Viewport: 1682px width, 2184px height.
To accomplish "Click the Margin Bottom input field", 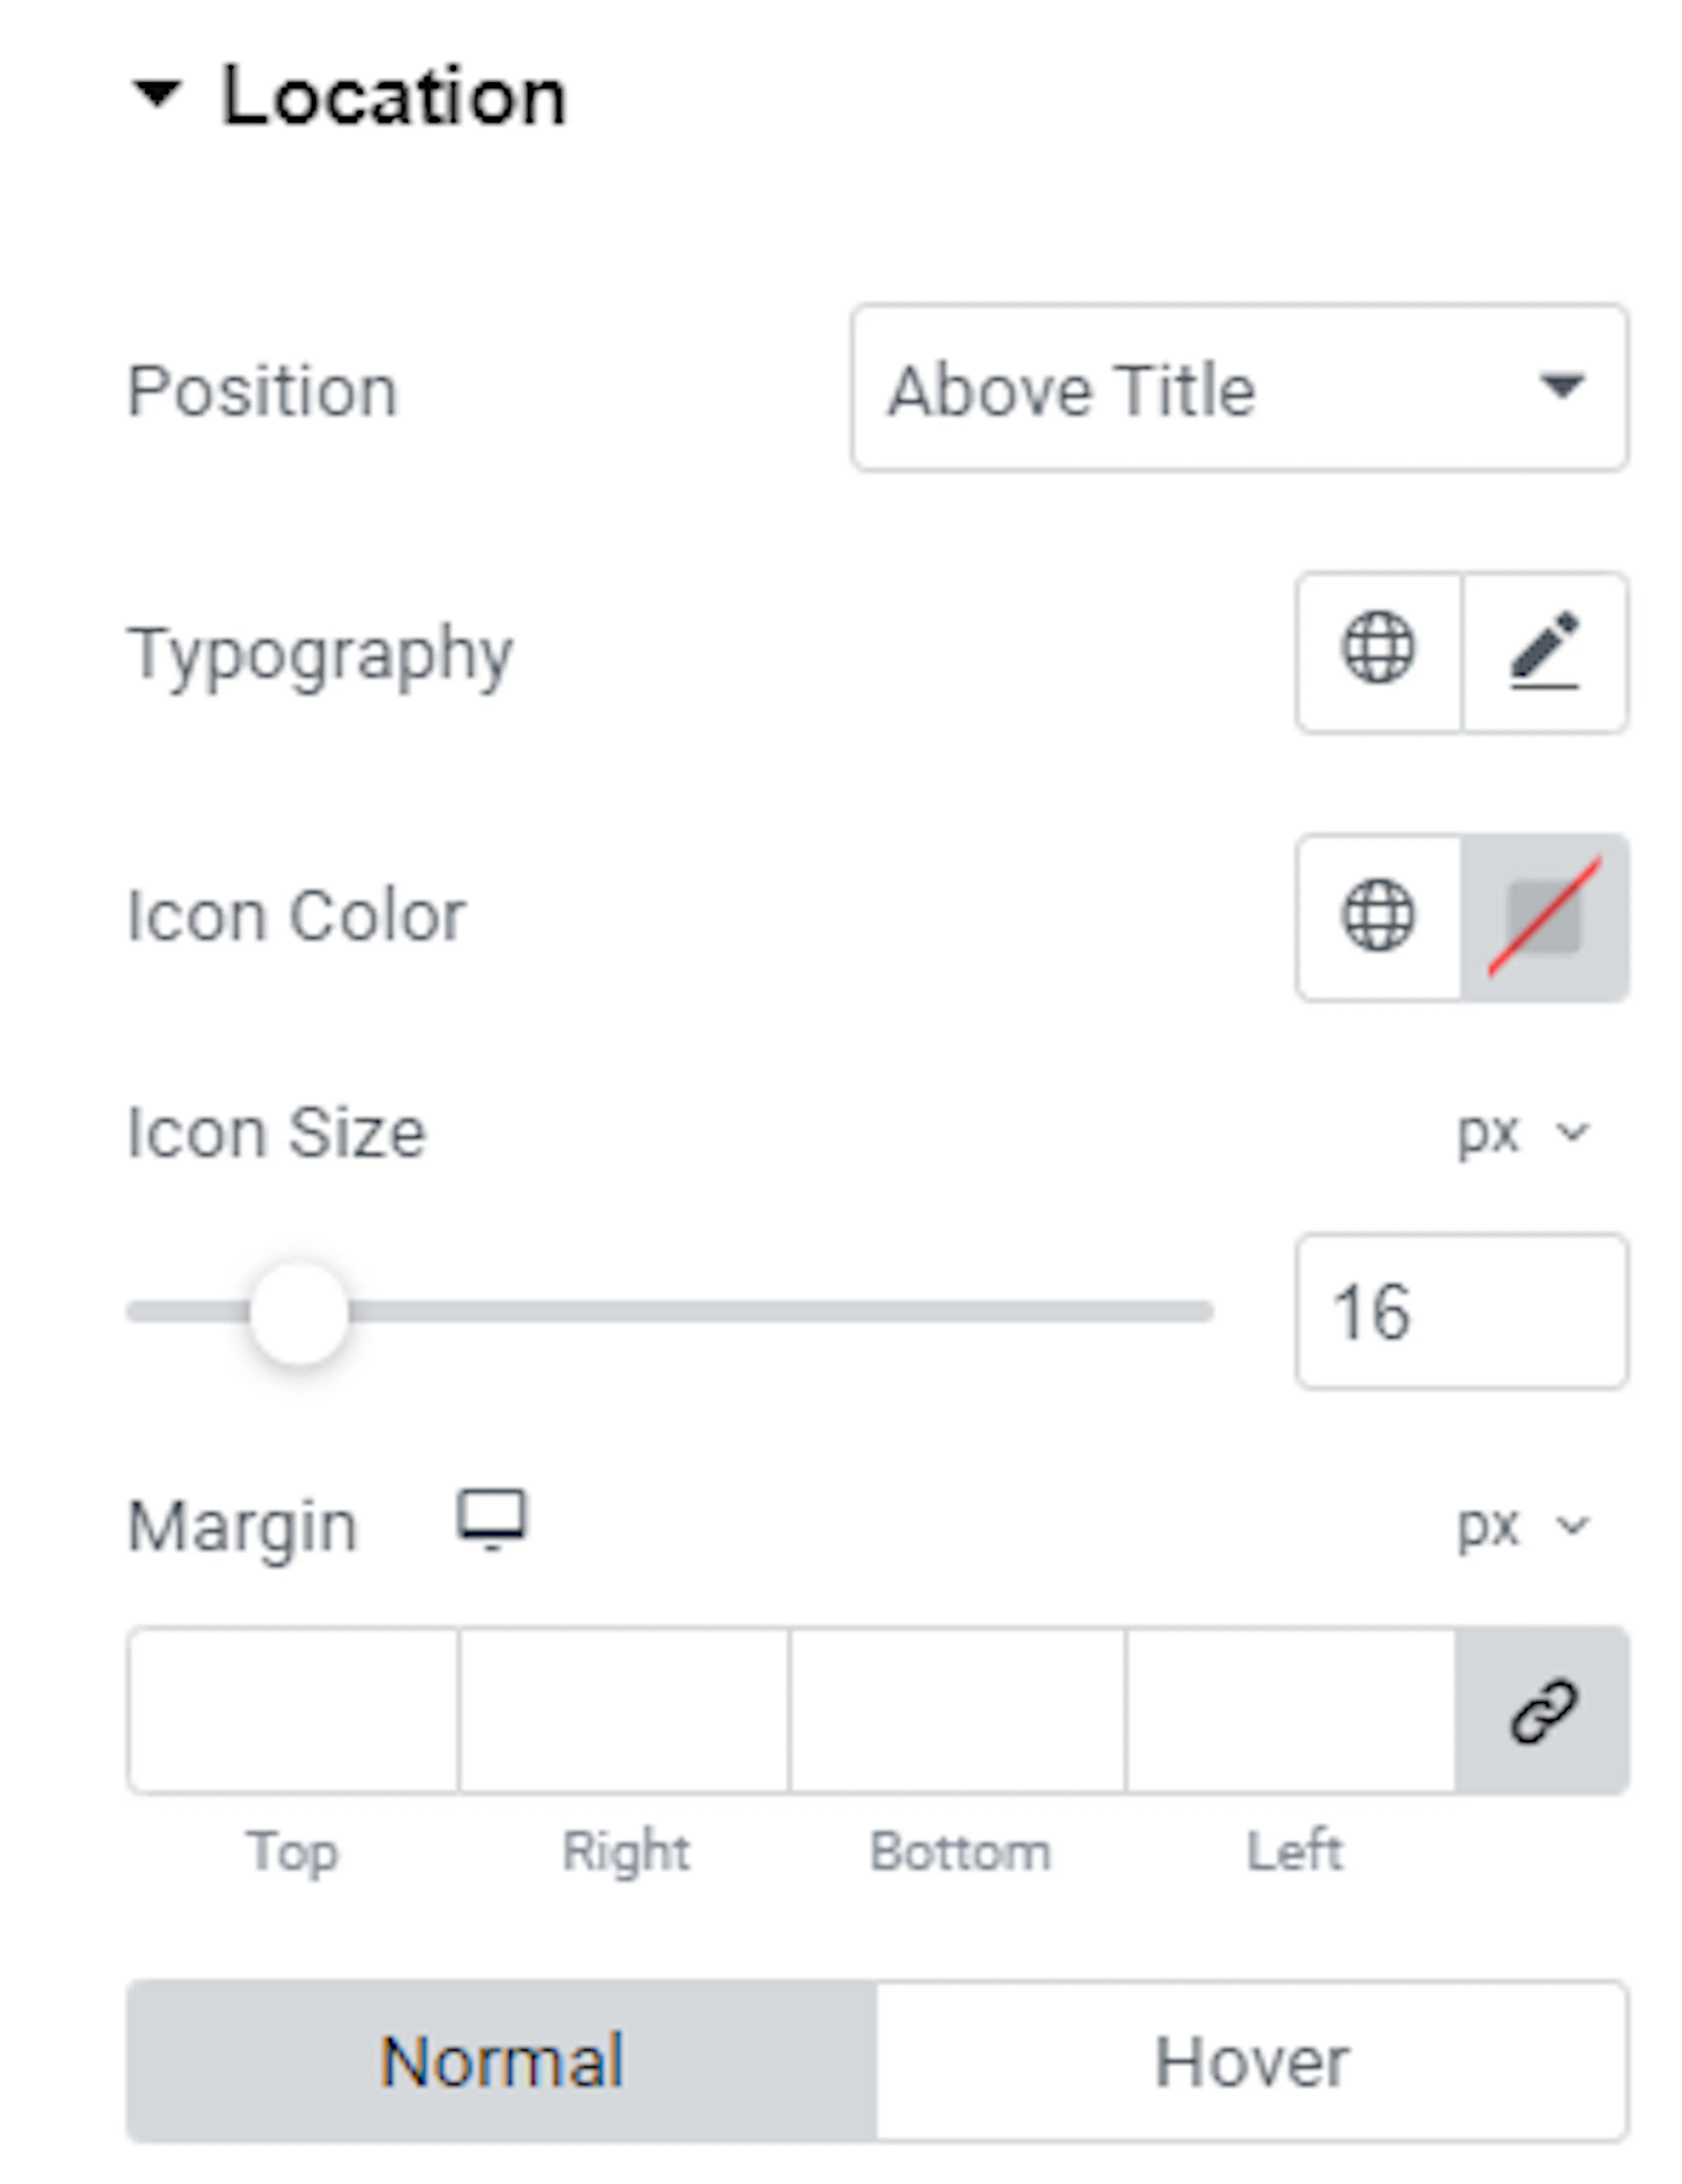I will [957, 1711].
